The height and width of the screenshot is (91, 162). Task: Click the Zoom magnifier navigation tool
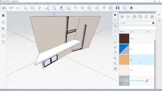coord(115,58)
